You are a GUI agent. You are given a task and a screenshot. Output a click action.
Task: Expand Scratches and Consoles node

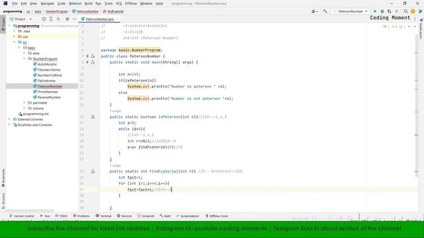(9, 125)
